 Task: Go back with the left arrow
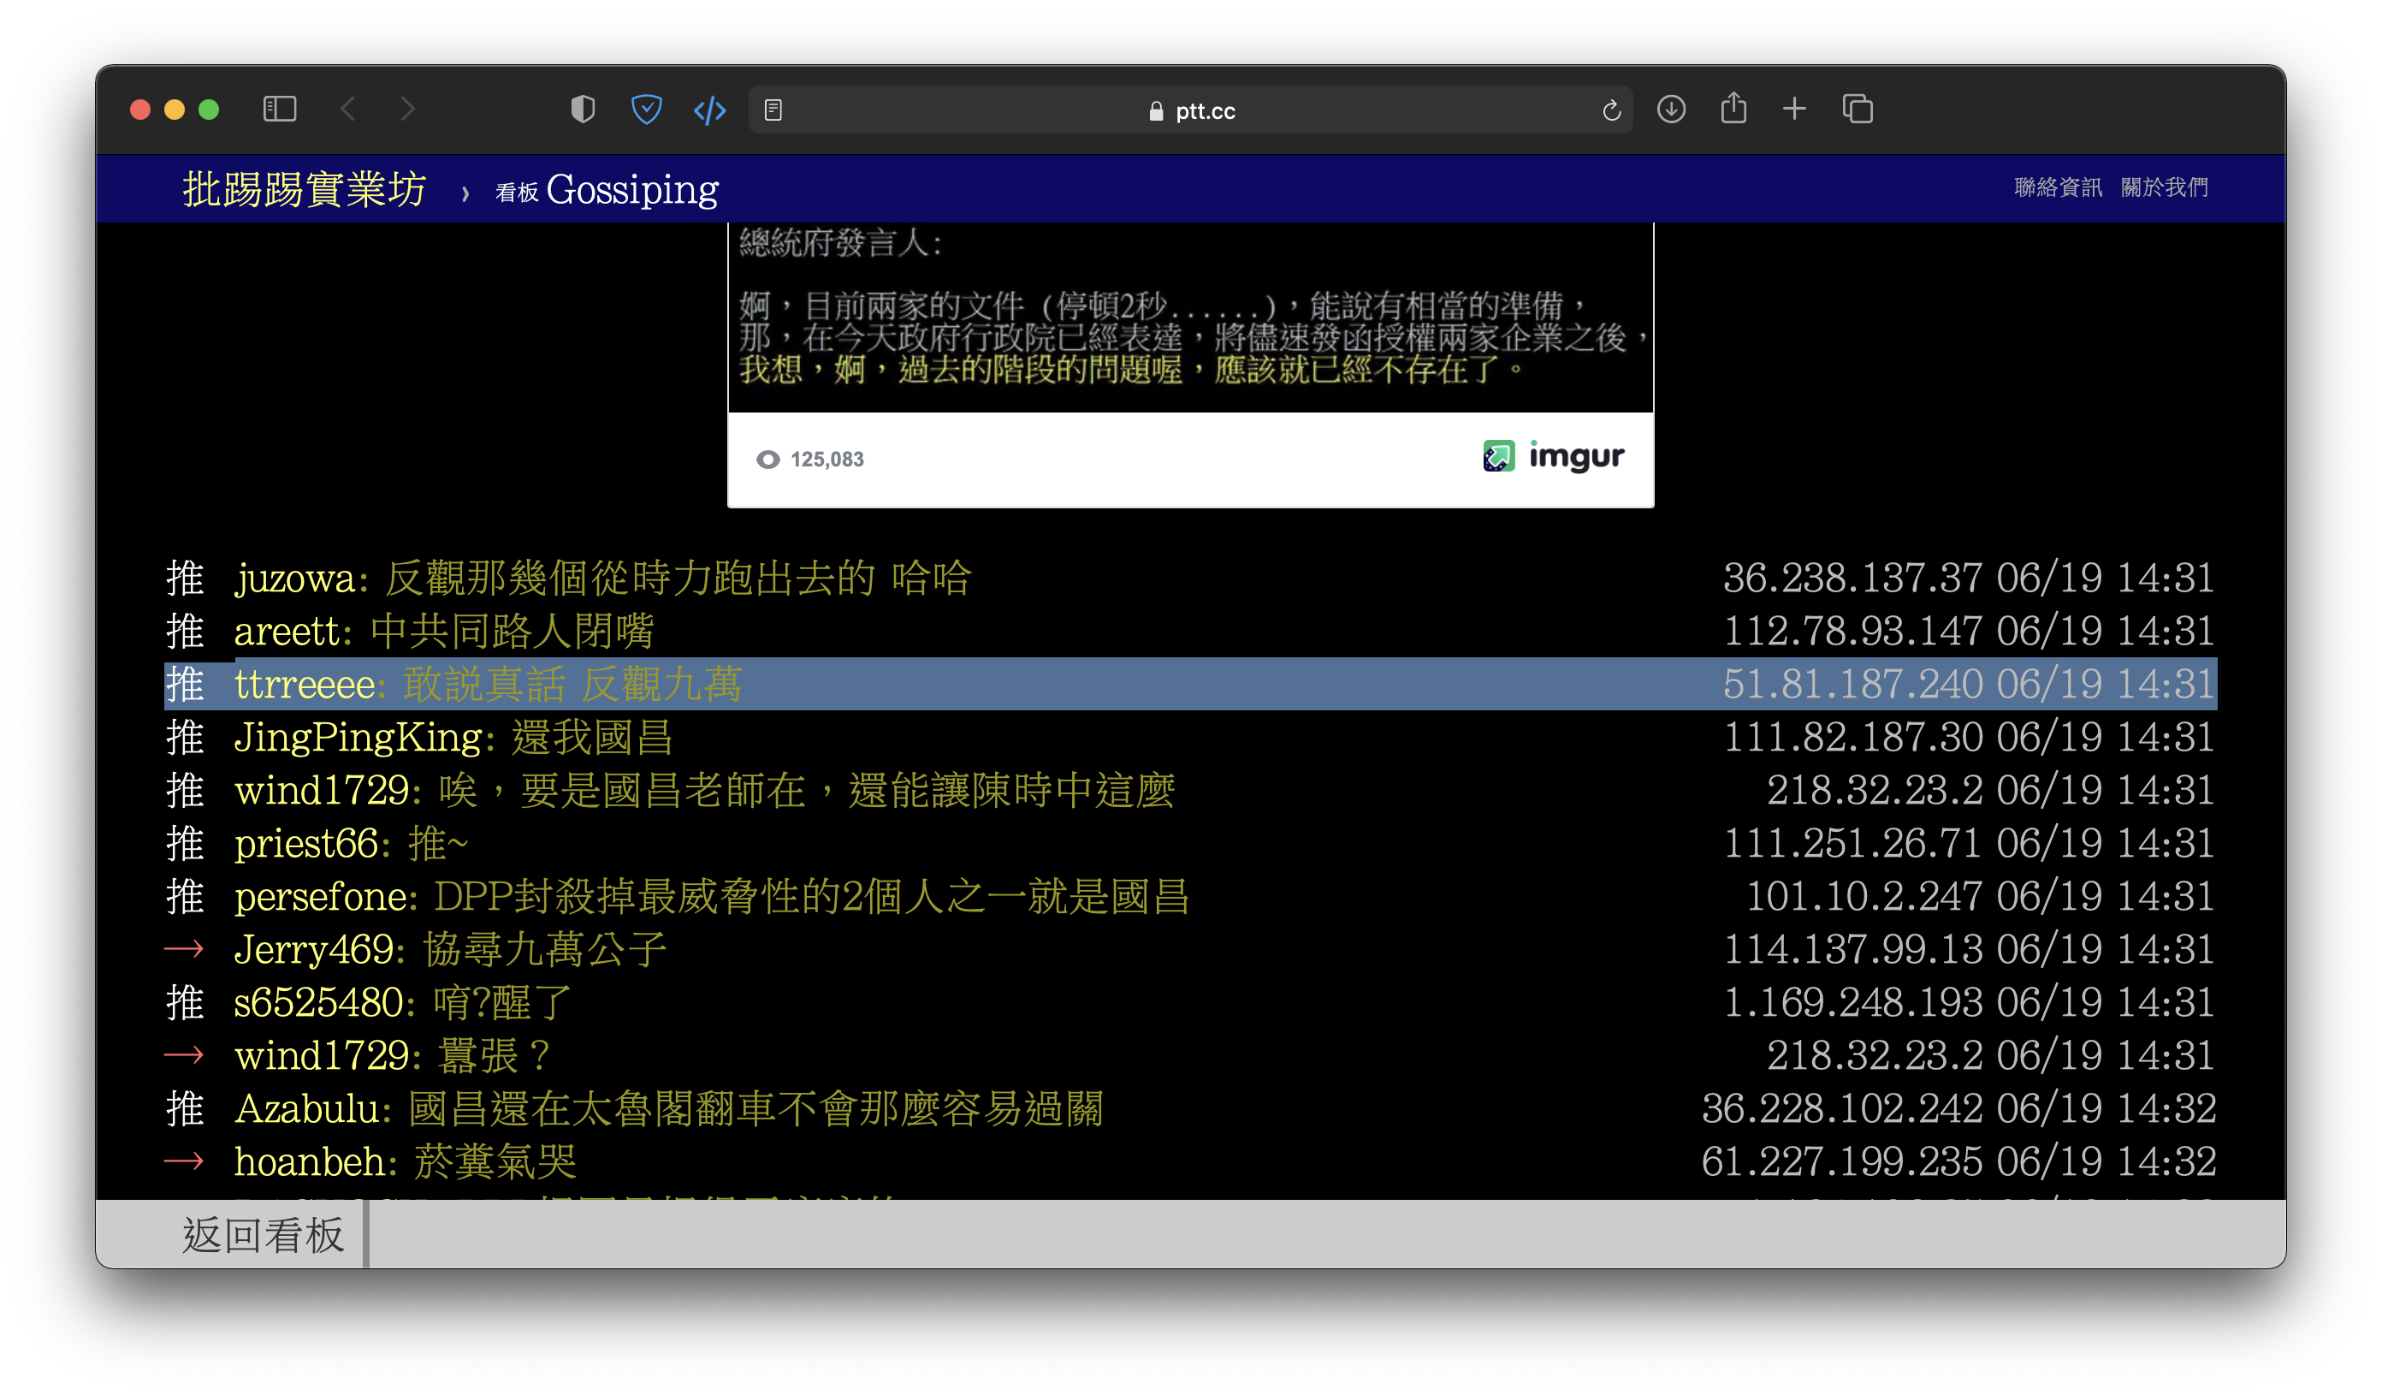[x=348, y=110]
